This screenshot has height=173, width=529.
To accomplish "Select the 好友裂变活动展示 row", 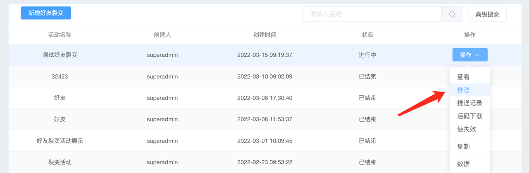I will [265, 141].
